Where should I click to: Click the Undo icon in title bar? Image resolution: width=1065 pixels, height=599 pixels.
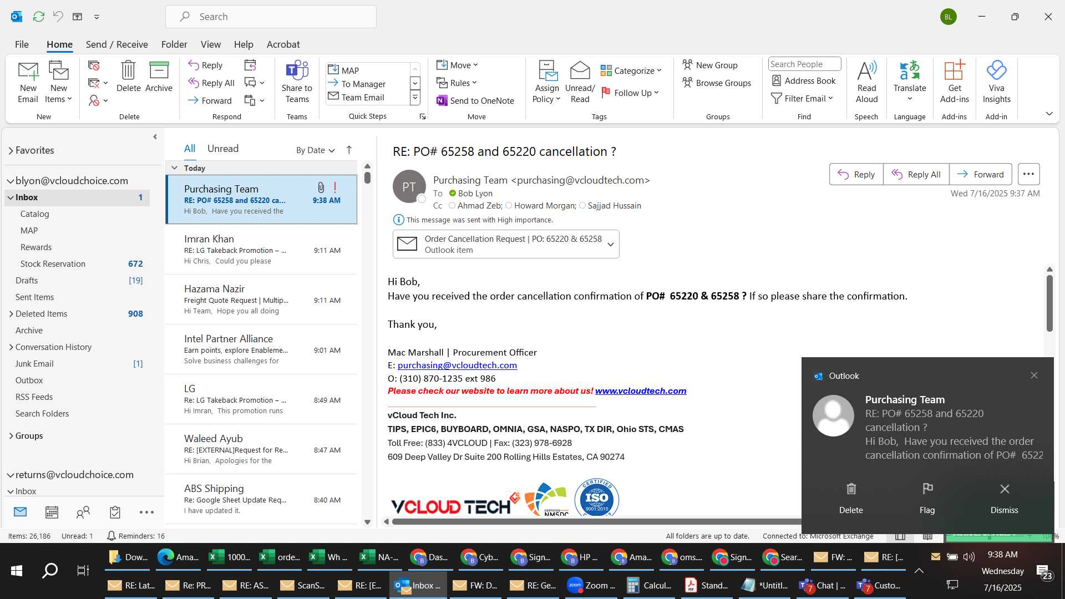click(x=58, y=17)
